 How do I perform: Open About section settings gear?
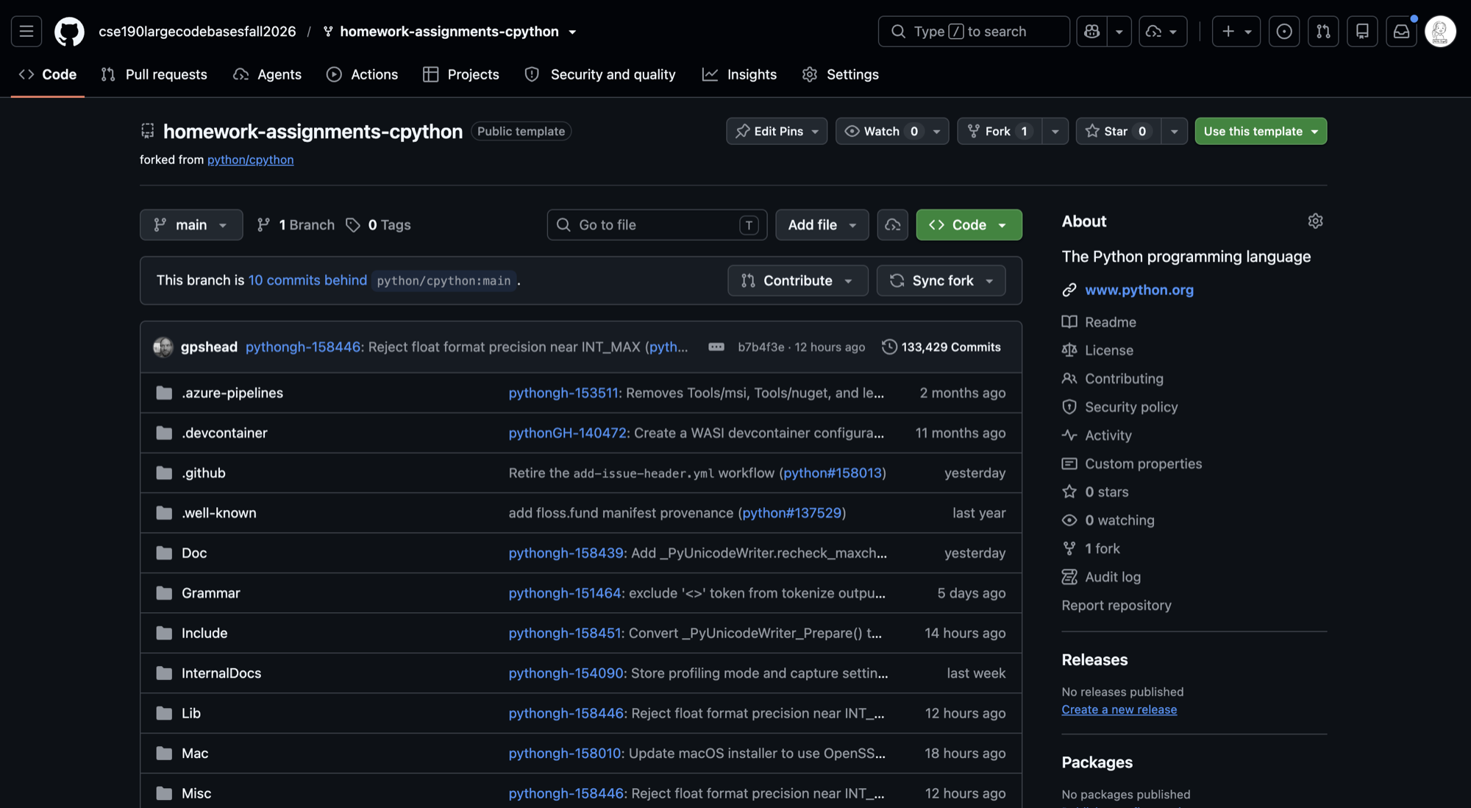pyautogui.click(x=1316, y=221)
